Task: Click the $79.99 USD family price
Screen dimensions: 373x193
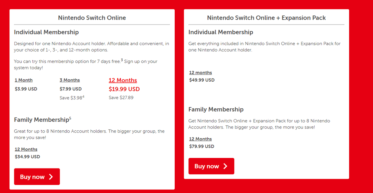Action: [201, 146]
